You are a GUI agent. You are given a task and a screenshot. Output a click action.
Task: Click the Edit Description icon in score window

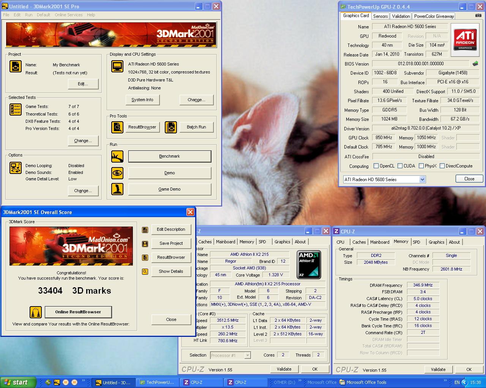click(145, 230)
